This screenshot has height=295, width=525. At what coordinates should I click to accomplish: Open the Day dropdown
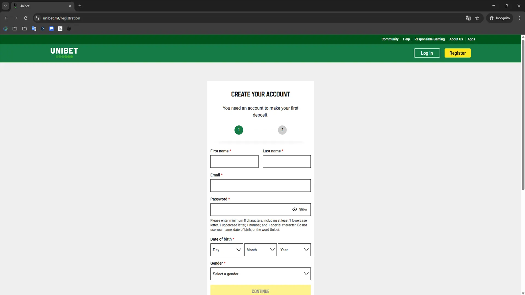click(x=226, y=250)
